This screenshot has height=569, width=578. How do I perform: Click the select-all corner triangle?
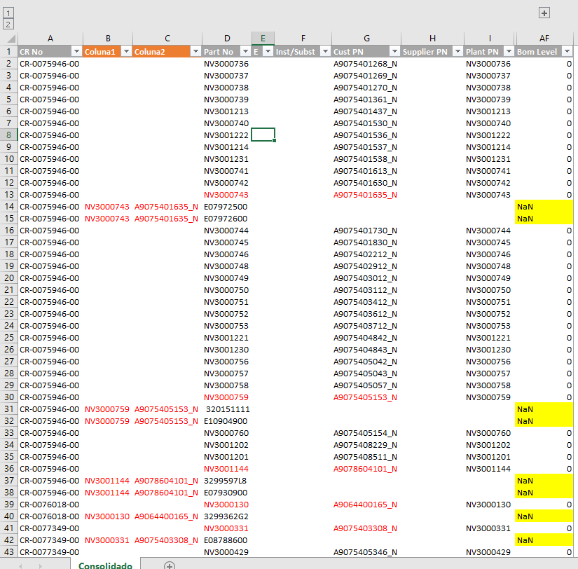pyautogui.click(x=11, y=39)
